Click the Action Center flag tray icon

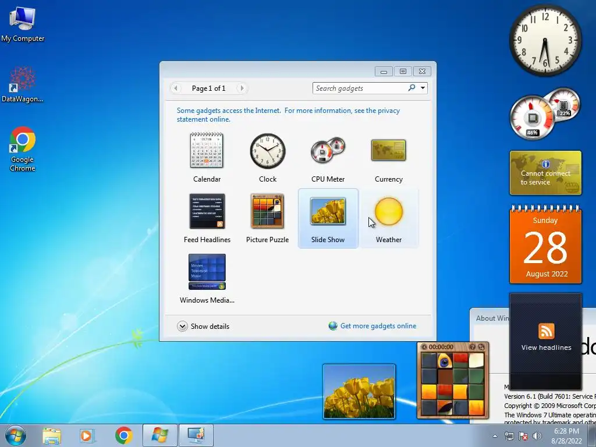(523, 436)
